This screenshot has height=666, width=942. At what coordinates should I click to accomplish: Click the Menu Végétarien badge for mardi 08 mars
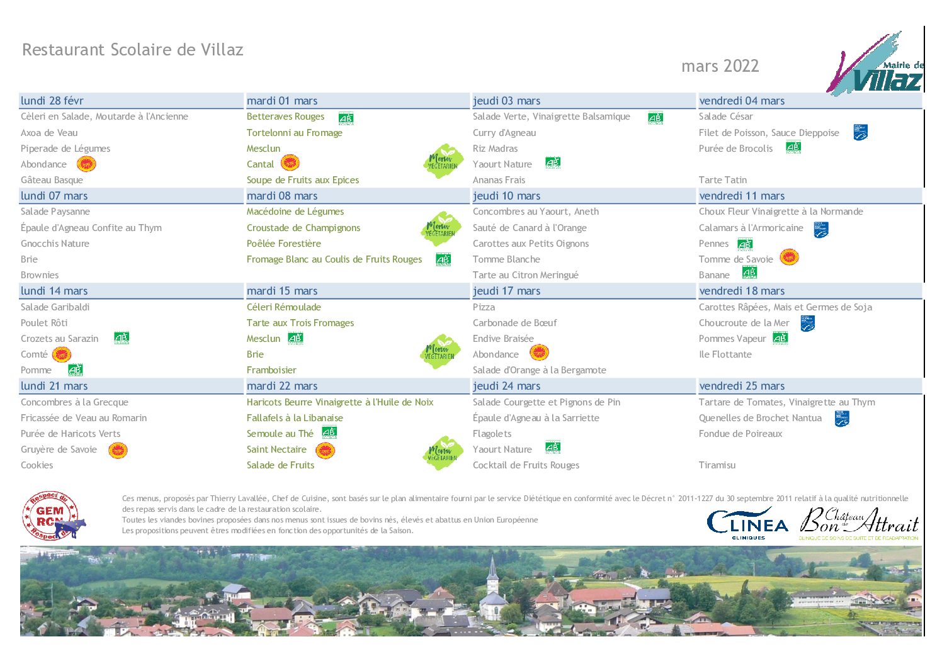tap(441, 229)
